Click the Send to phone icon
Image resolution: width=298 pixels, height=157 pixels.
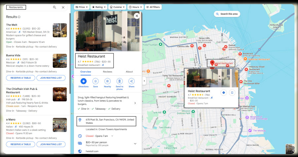[x=119, y=81]
